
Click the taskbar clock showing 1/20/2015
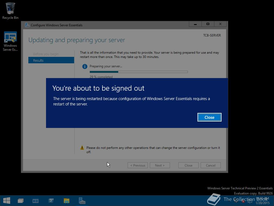[262, 201]
